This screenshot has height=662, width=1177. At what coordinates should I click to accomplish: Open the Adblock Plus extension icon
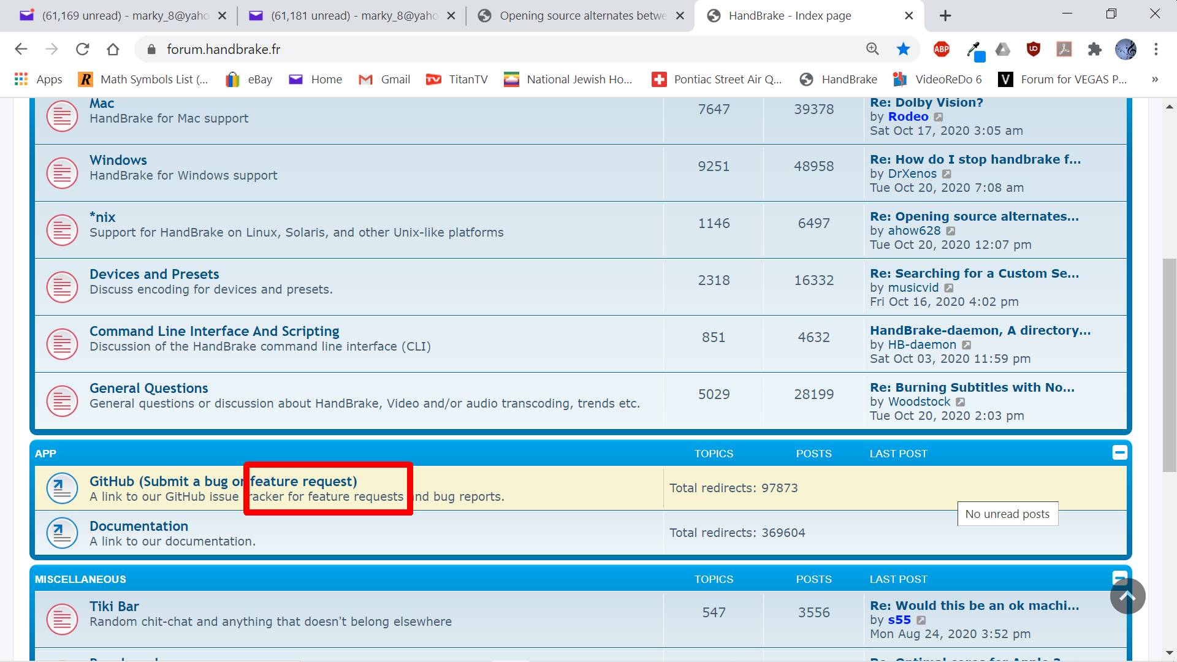click(x=942, y=49)
